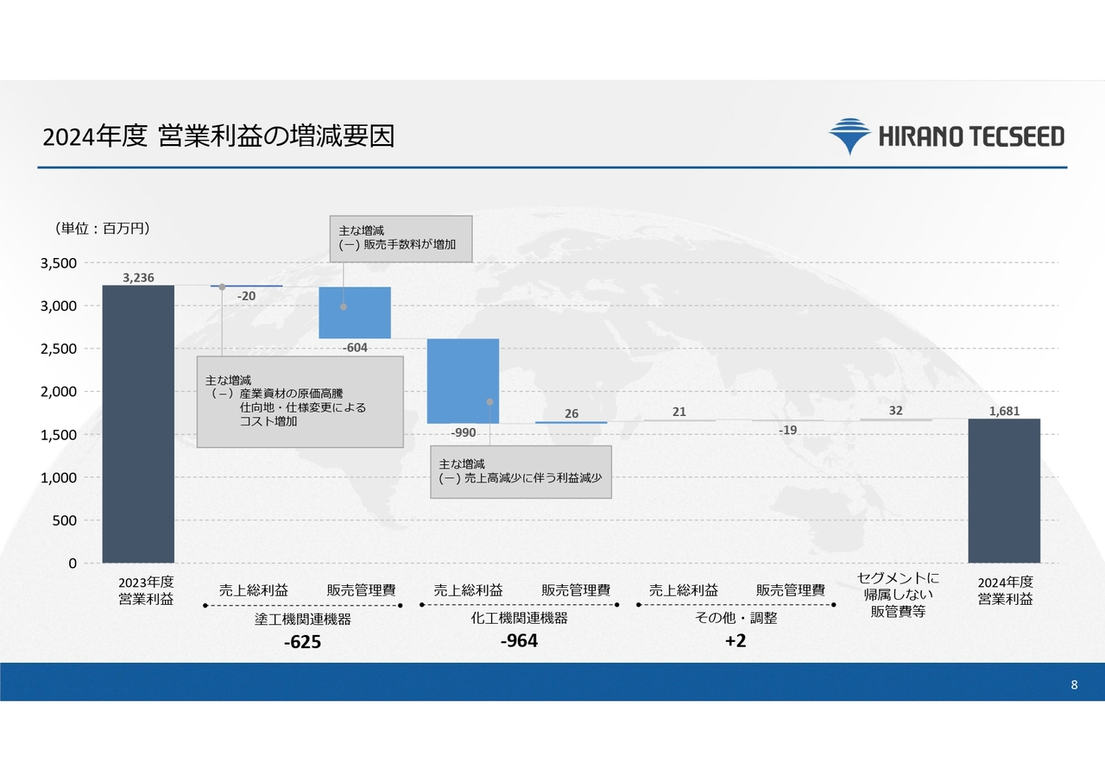This screenshot has height=781, width=1105.
Task: Click the 販売手数料が増加 callout box
Action: point(401,239)
